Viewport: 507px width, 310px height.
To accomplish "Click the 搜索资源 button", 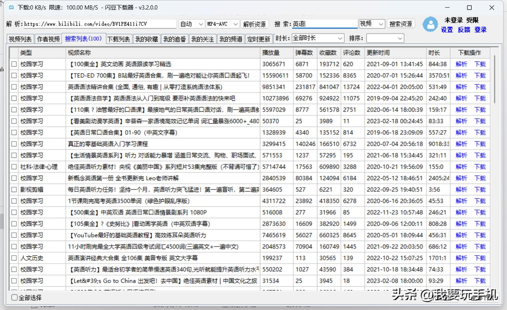I will tap(401, 24).
